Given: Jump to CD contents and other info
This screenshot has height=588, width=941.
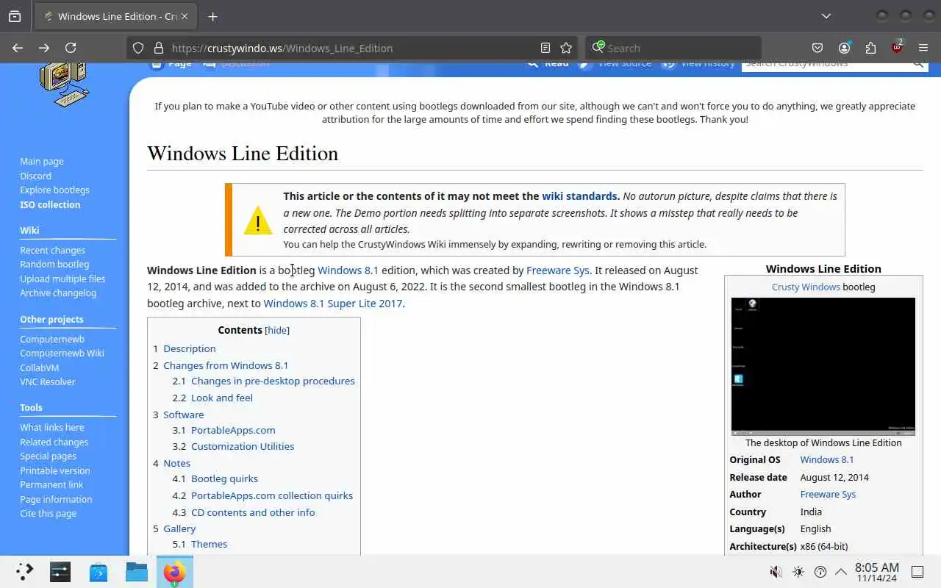Looking at the screenshot, I should click(243, 513).
